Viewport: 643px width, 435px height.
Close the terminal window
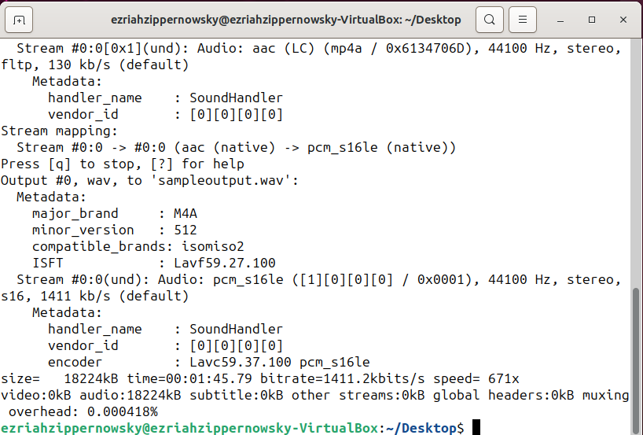(x=623, y=20)
